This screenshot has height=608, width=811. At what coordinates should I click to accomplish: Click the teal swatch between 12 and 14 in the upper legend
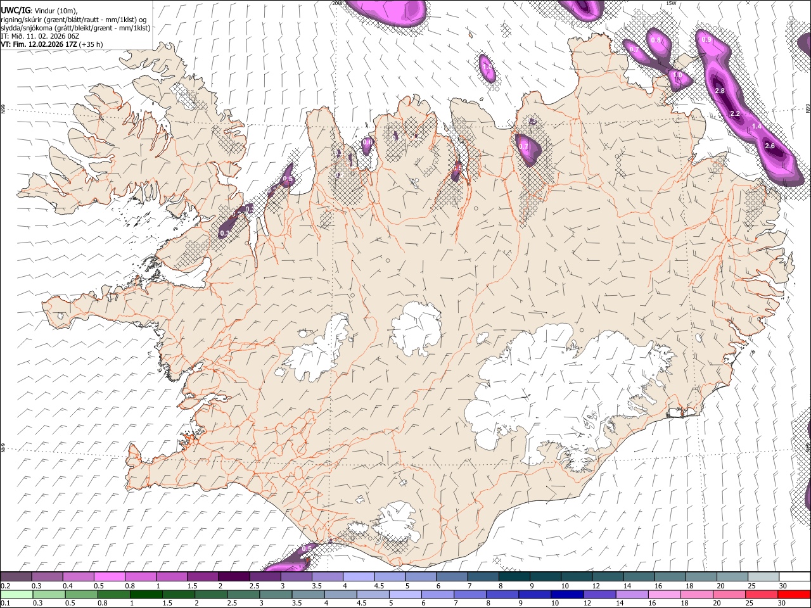point(608,576)
